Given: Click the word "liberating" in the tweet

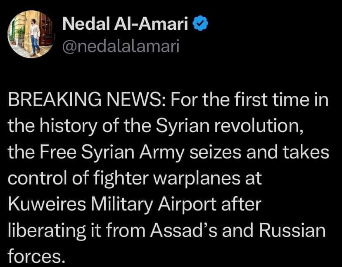Looking at the screenshot, I should pyautogui.click(x=47, y=231).
